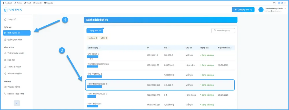Open the Twitter social link
The width and height of the screenshot is (289, 110).
(x=18, y=3)
